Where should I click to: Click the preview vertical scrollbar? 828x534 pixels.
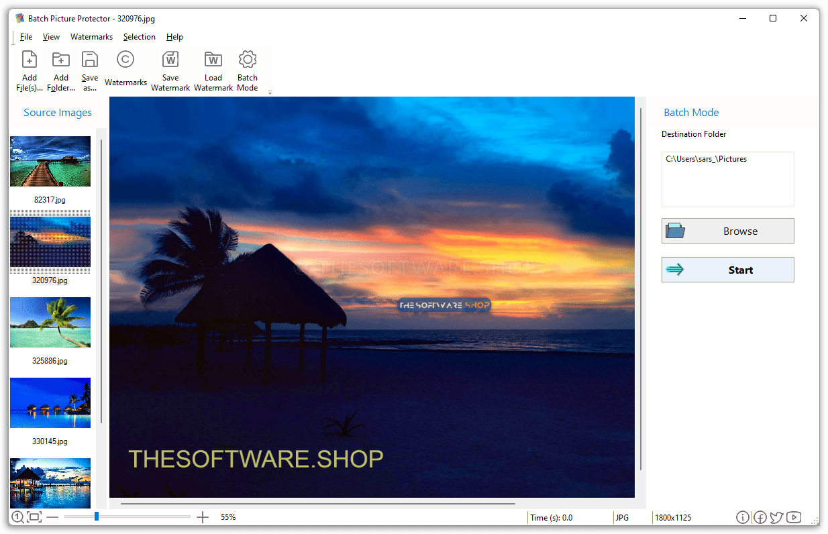641,288
